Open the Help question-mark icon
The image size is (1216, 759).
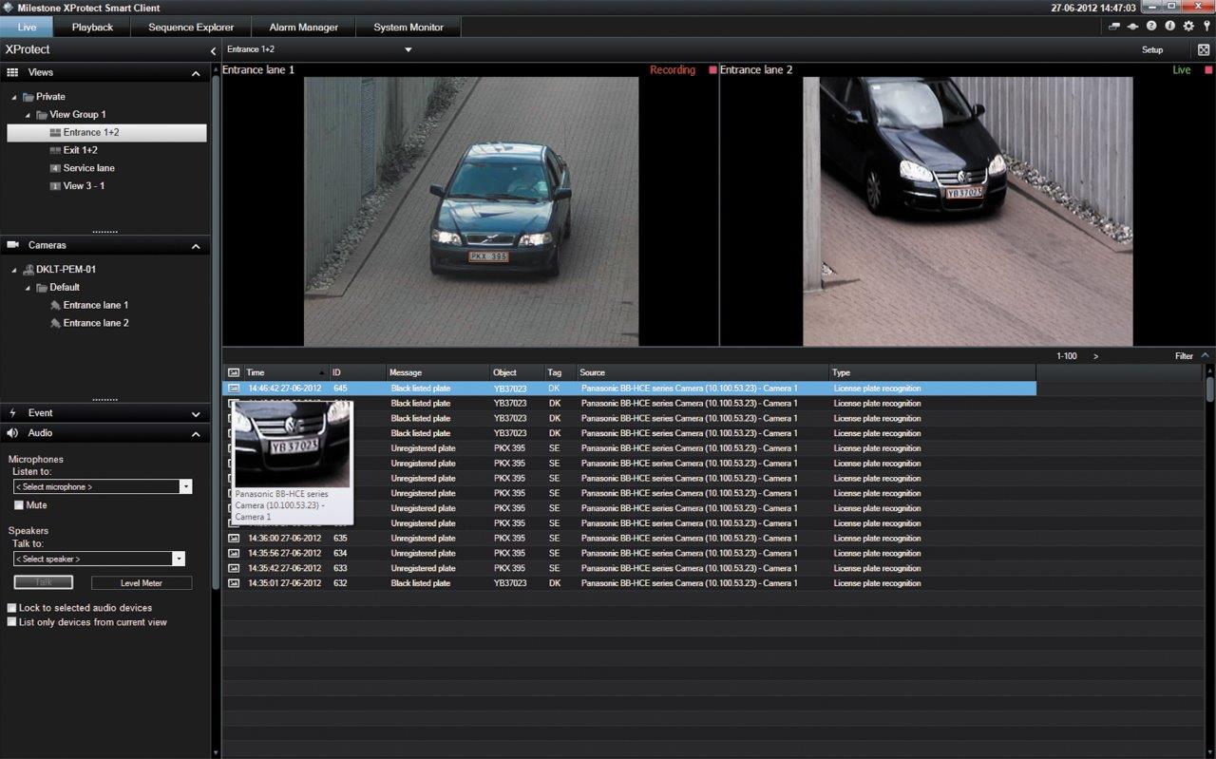(x=1151, y=27)
